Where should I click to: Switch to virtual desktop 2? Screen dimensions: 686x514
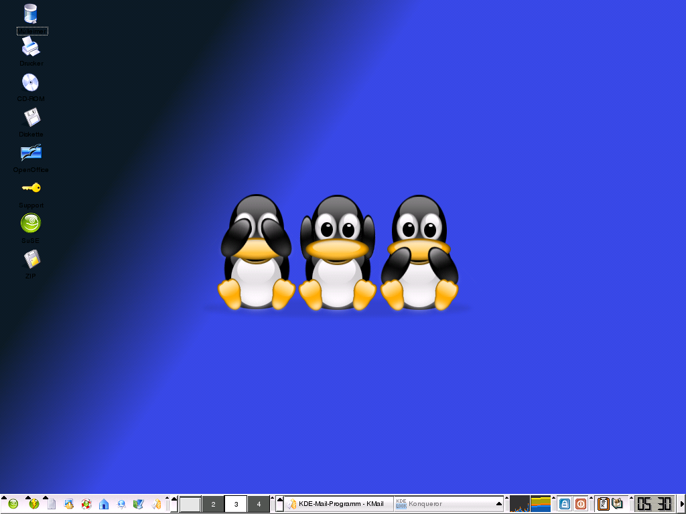[213, 504]
